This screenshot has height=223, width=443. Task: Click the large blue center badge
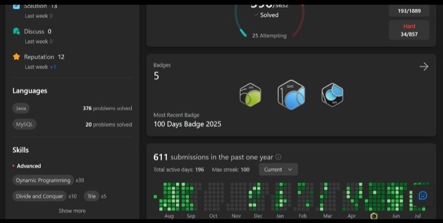pos(291,94)
